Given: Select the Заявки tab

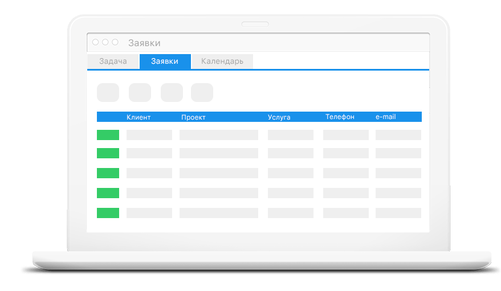Looking at the screenshot, I should (165, 62).
